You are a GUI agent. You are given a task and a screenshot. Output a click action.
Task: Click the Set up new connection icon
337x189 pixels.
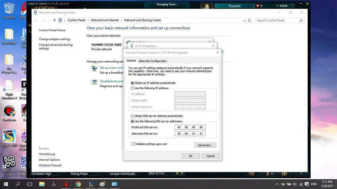(94, 68)
